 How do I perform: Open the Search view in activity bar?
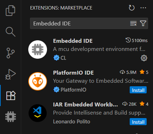click(11, 32)
